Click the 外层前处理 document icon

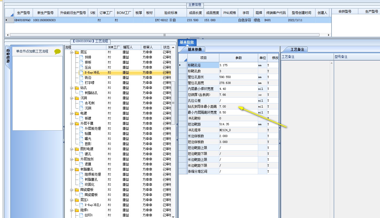81,129
